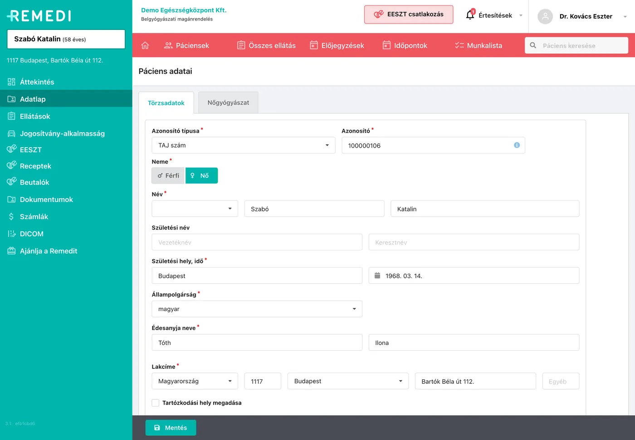Open Receptek in the sidebar
The height and width of the screenshot is (440, 635).
[66, 166]
